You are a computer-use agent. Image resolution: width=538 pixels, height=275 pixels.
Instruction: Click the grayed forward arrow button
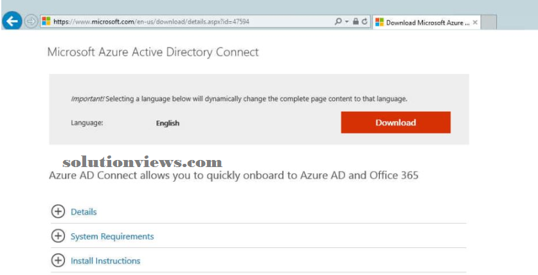click(x=31, y=22)
